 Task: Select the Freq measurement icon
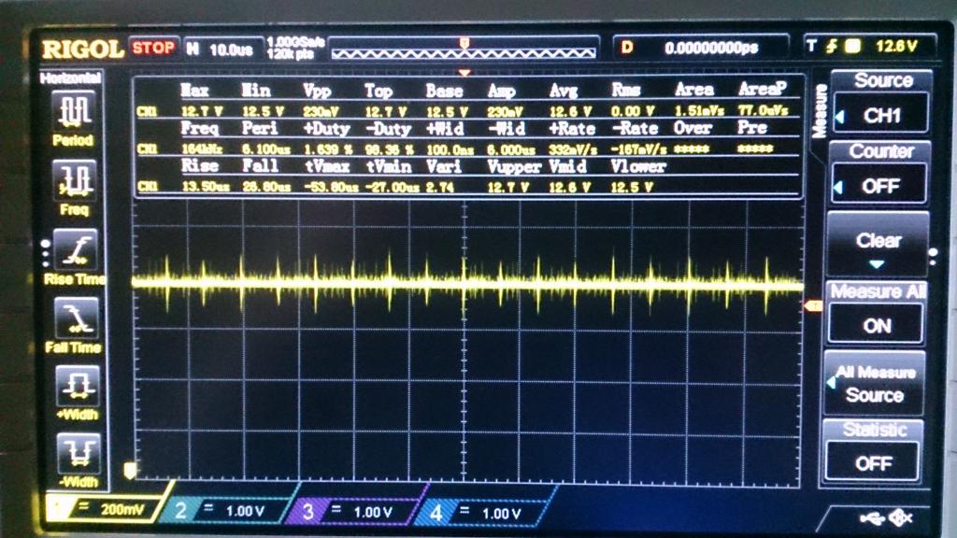[x=72, y=178]
